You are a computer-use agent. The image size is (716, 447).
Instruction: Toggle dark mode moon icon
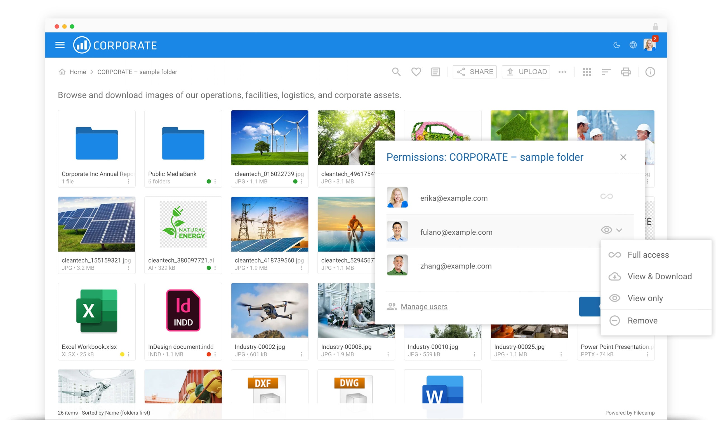tap(617, 45)
